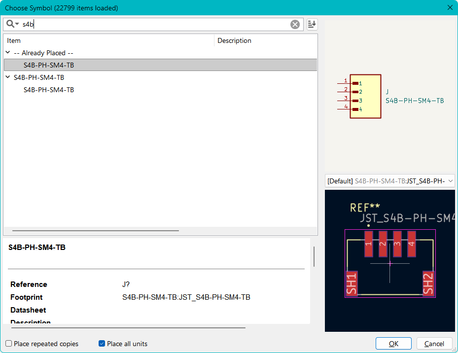Collapse the Already Placed group

click(x=8, y=53)
